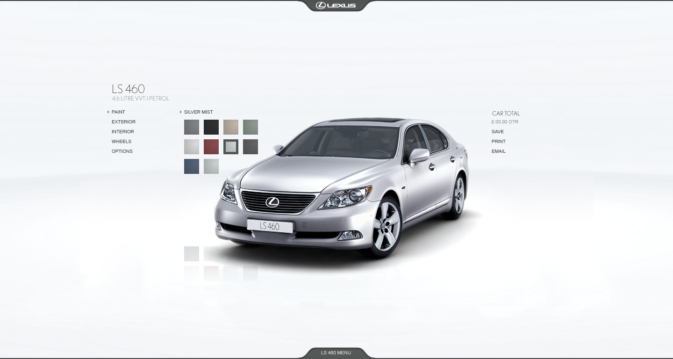Click the CAR TOTAL heading

[506, 114]
